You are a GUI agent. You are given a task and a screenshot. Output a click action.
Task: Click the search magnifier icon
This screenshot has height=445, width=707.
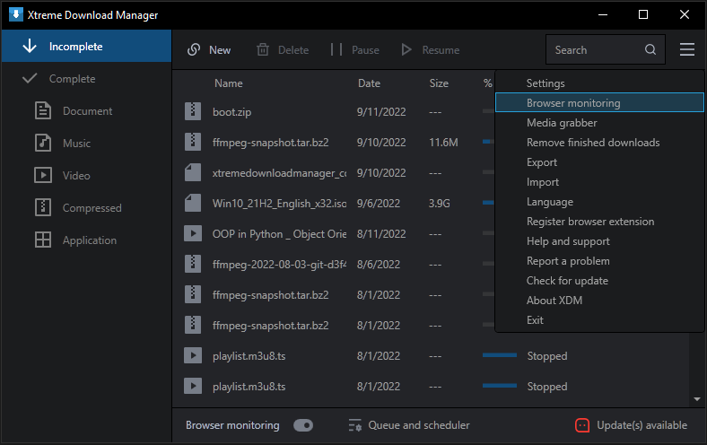(x=650, y=49)
